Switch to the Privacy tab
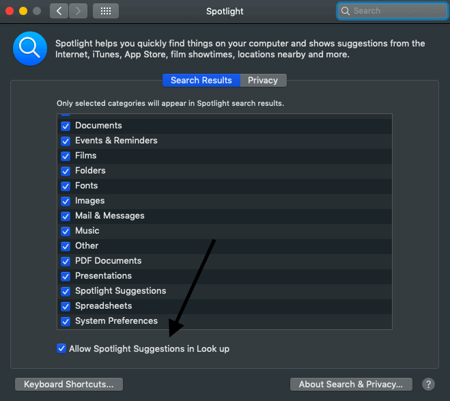 [x=263, y=81]
